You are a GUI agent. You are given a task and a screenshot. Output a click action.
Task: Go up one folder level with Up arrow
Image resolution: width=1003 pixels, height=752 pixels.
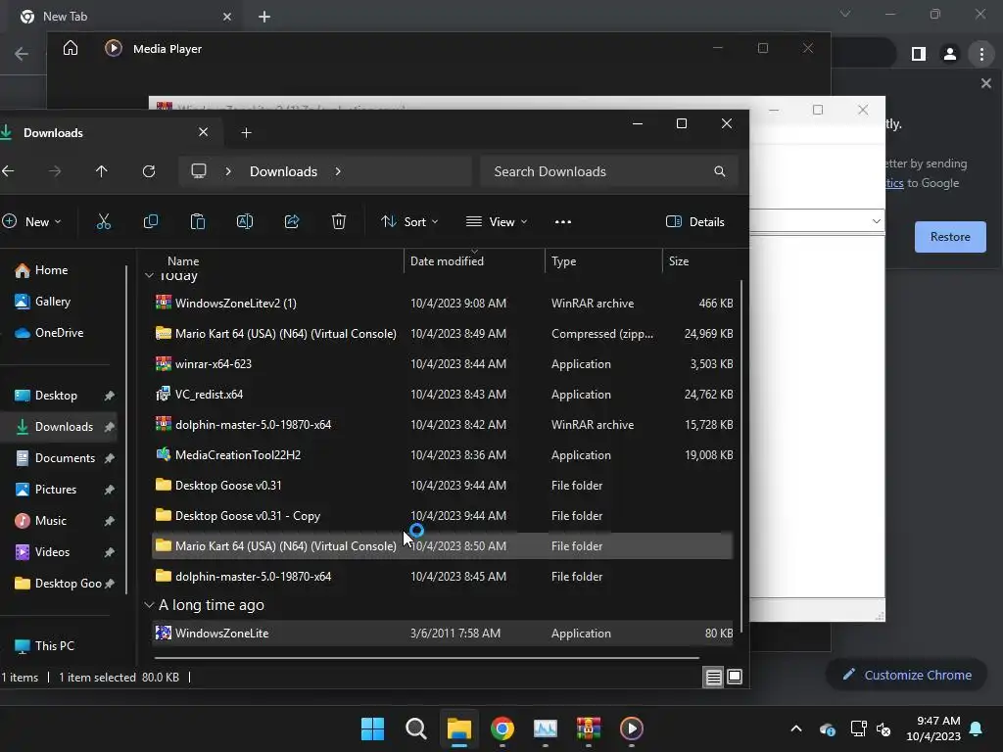coord(102,171)
